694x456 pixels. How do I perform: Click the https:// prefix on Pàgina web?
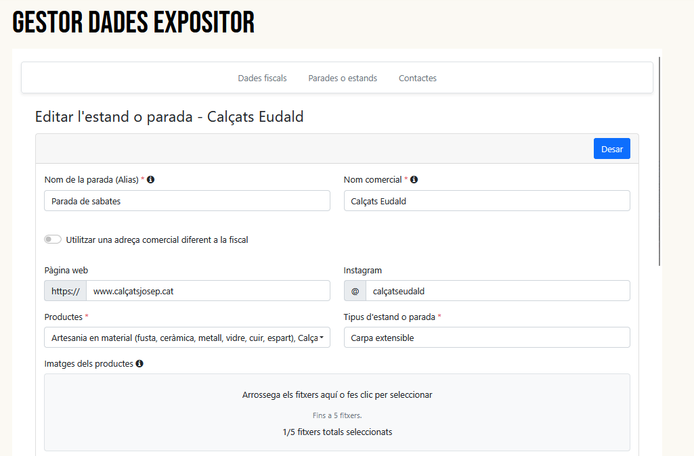[66, 291]
